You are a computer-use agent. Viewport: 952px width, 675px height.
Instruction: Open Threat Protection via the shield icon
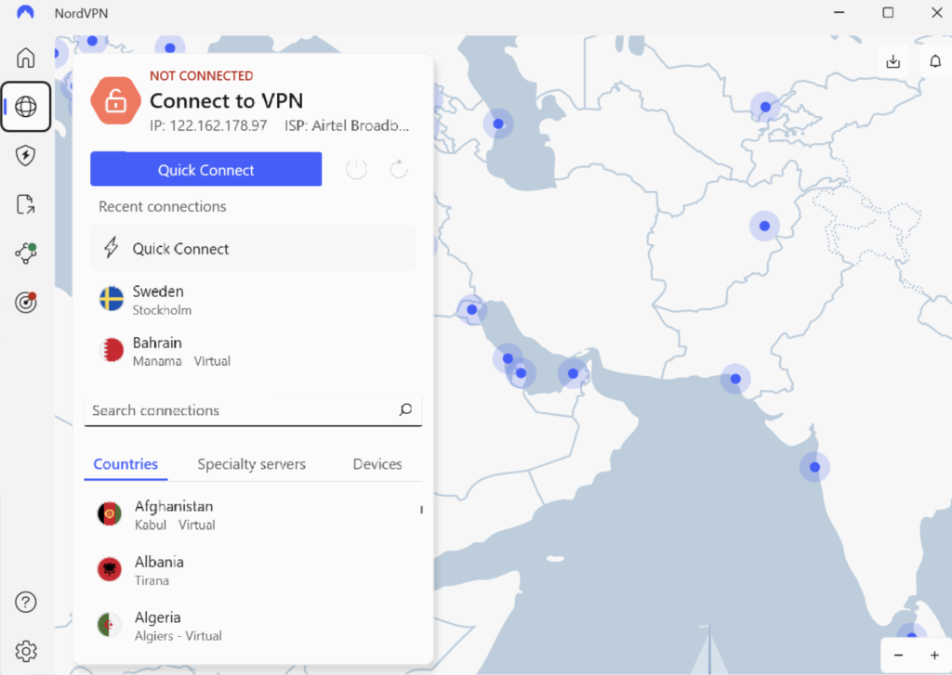tap(25, 155)
